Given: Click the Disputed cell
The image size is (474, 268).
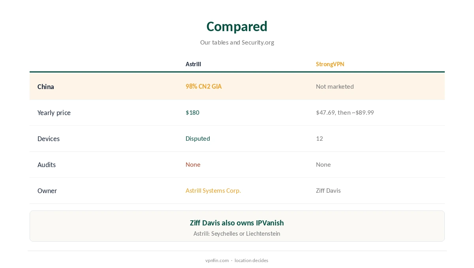Looking at the screenshot, I should tap(197, 138).
